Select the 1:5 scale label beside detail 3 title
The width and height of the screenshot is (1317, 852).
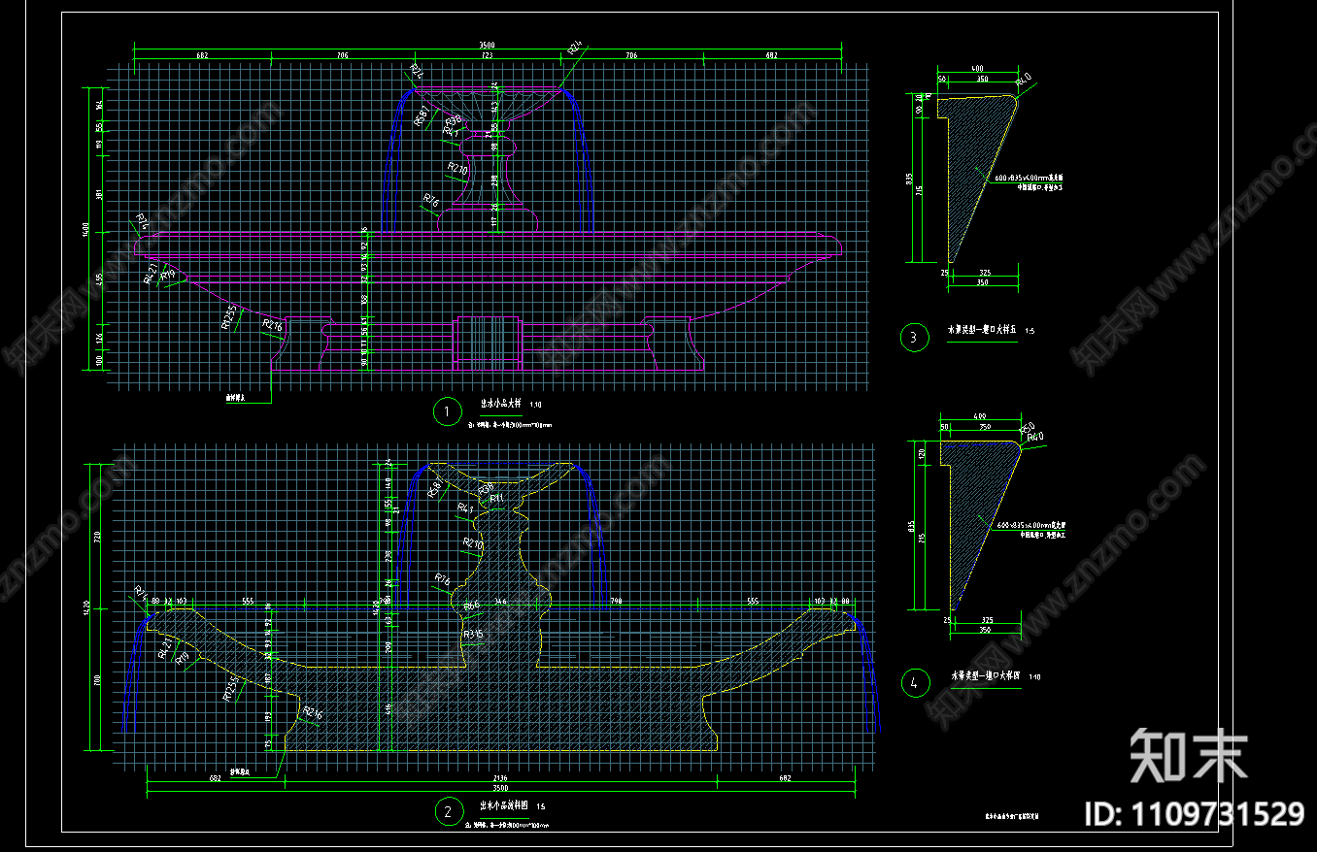1029,331
